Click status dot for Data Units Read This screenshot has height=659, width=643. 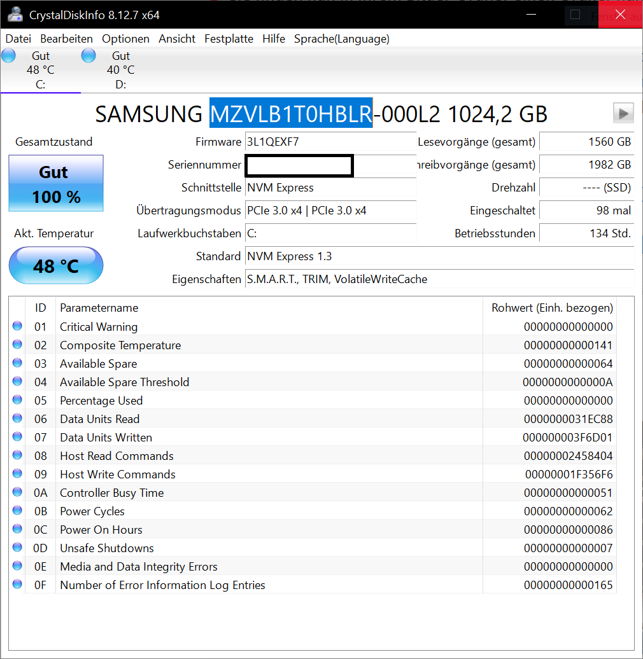[x=17, y=418]
